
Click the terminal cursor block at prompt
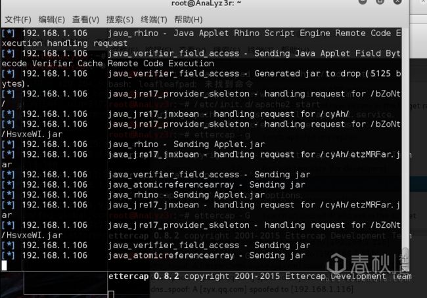tap(4, 266)
